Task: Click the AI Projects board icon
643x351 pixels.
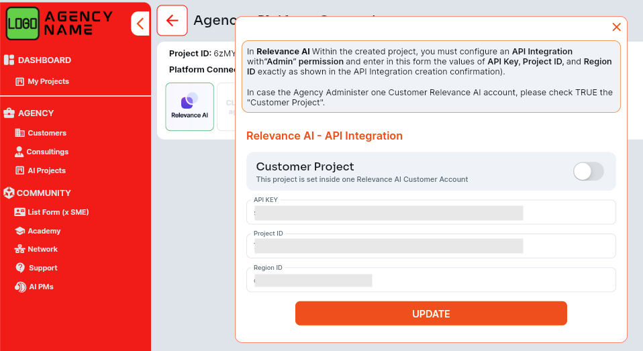Action: [x=19, y=170]
